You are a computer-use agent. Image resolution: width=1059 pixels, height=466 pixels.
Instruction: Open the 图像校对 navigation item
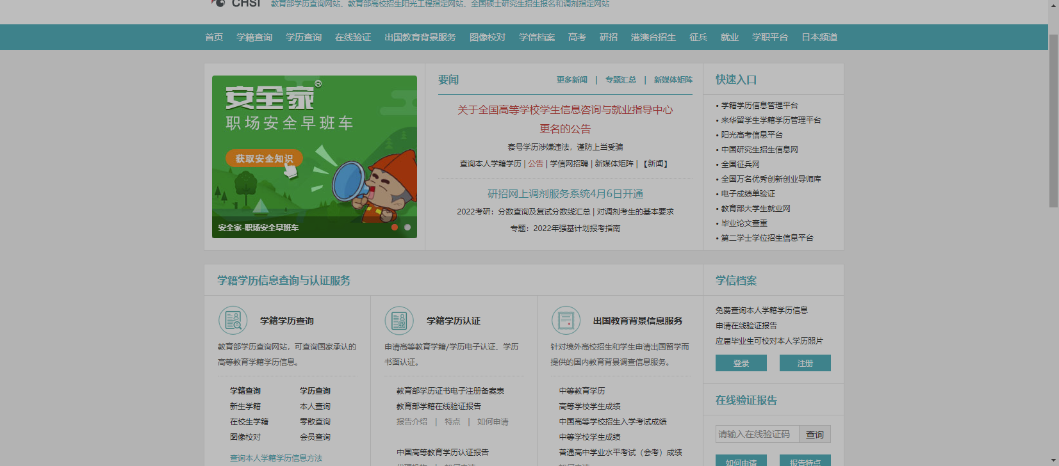pyautogui.click(x=488, y=37)
